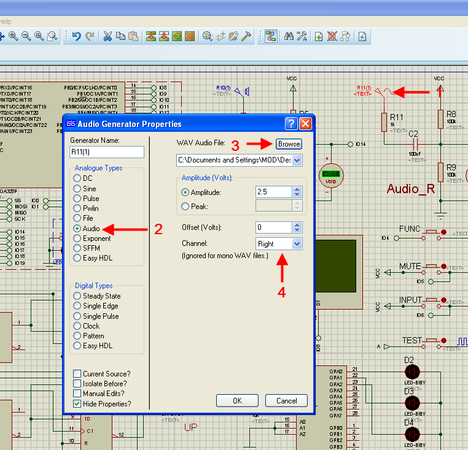Click the Redo arrow in toolbar

tap(90, 36)
